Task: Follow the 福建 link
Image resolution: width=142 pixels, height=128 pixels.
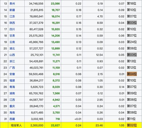Action: (12, 81)
